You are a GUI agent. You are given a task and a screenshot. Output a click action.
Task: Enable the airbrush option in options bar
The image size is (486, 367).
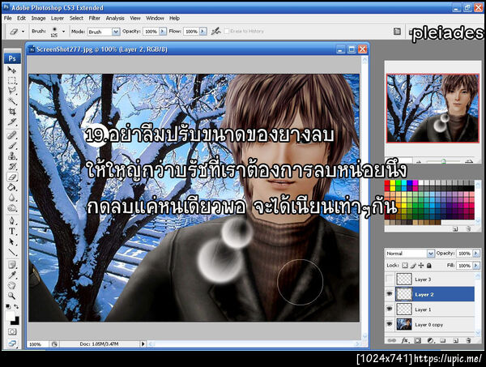[215, 31]
